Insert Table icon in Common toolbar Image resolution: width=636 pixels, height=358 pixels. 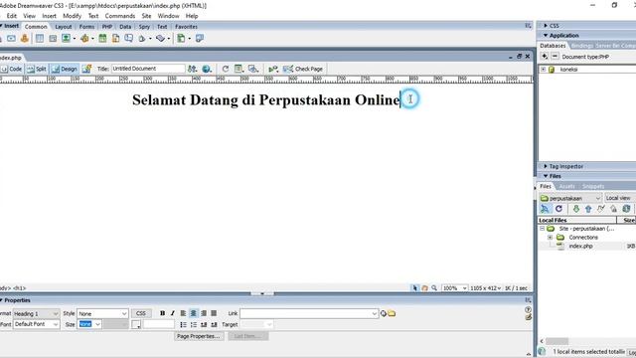[40, 39]
